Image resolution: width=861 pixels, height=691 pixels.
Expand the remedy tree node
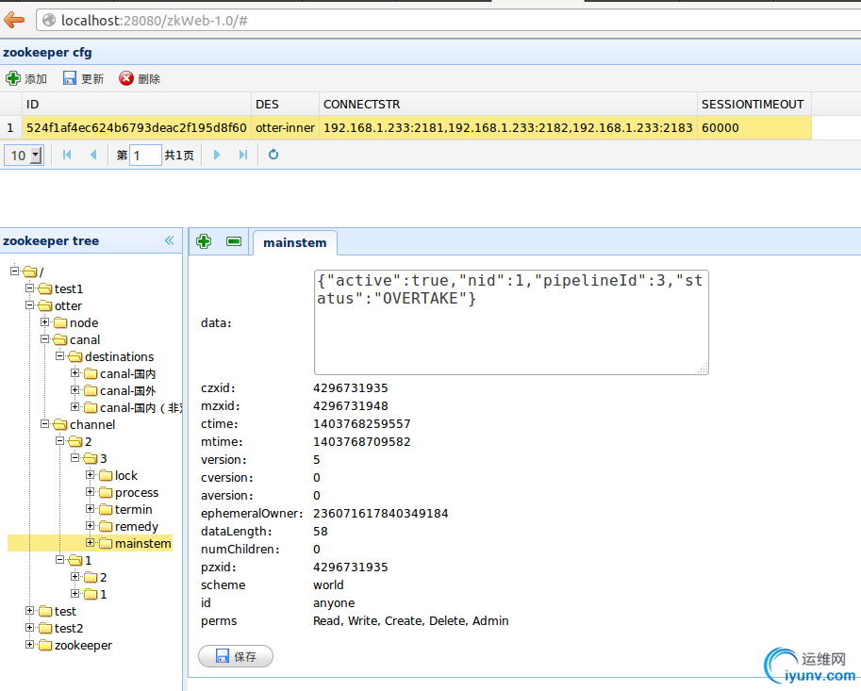pos(91,526)
